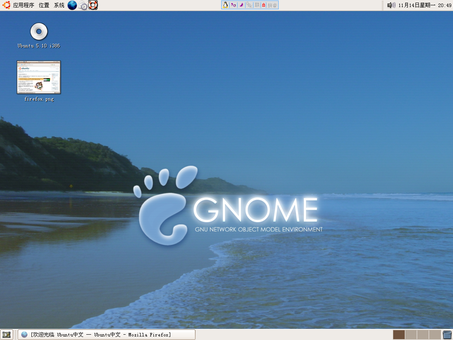Click the GBK charset icon in input bar
This screenshot has height=340, width=453.
pos(250,5)
